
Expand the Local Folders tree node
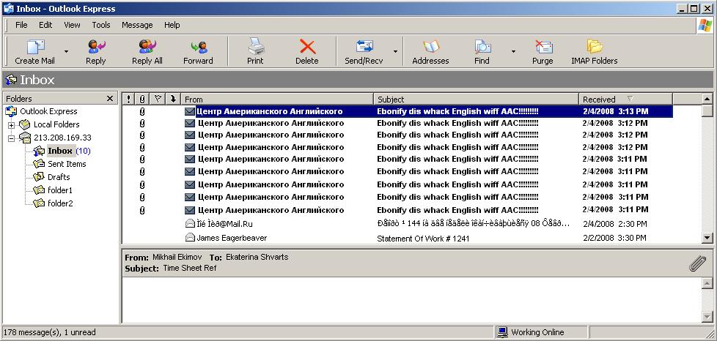click(12, 125)
